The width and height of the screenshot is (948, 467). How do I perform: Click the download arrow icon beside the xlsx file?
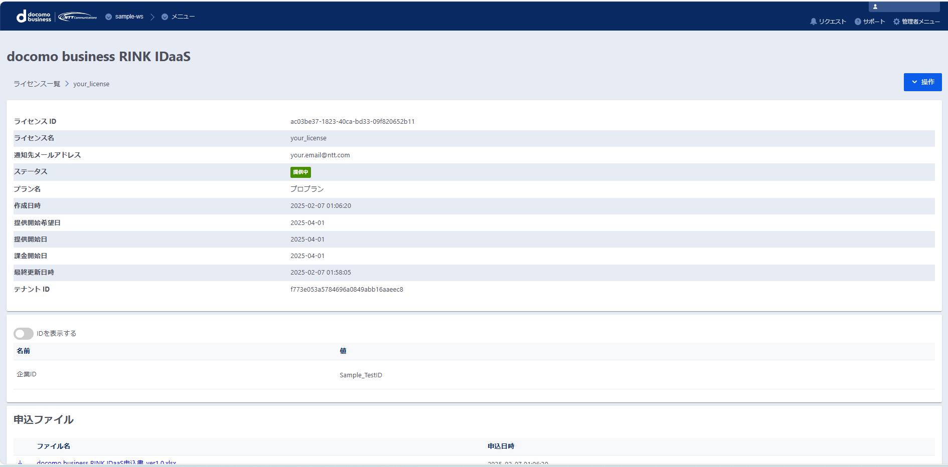[20, 463]
